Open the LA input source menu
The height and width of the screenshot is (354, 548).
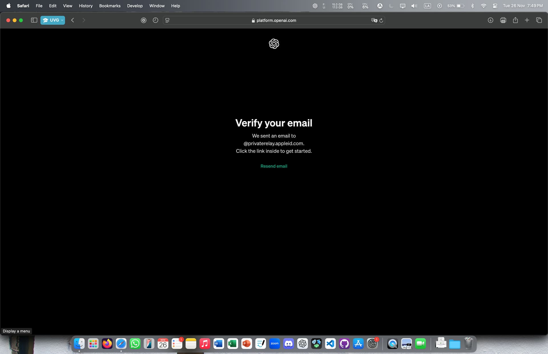point(427,6)
